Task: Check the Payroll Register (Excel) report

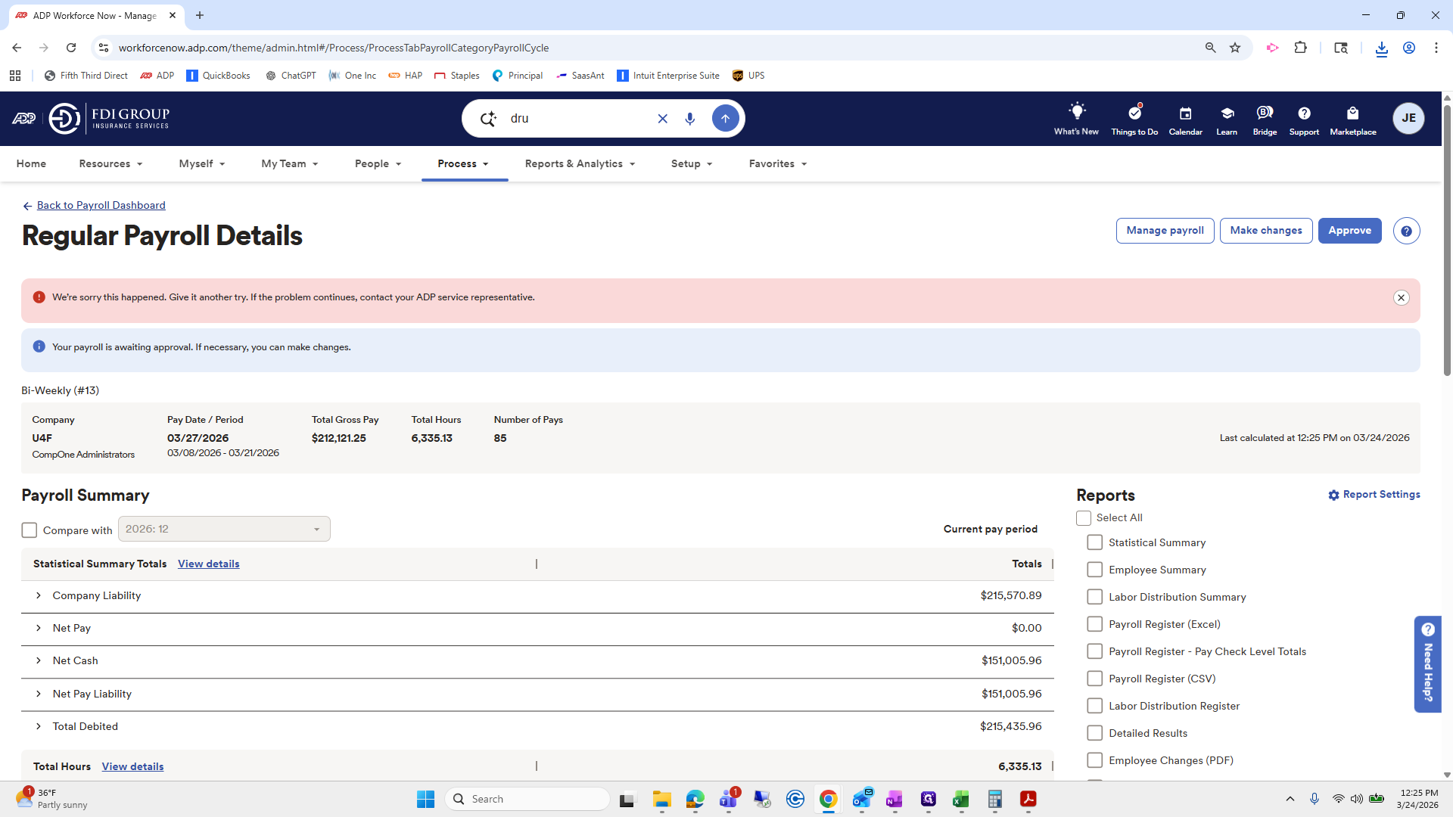Action: [x=1094, y=624]
